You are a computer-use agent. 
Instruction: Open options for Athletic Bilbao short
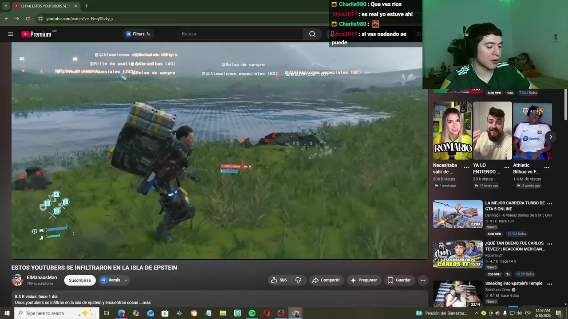tap(547, 167)
